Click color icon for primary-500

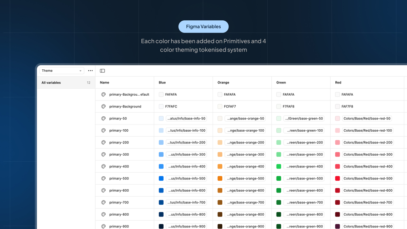click(x=104, y=178)
